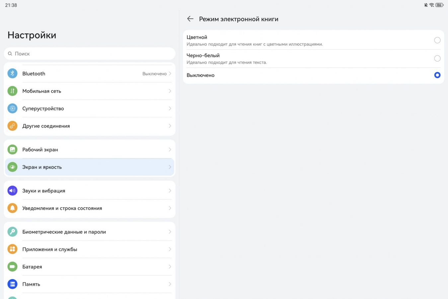Viewport: 448px width, 299px height.
Task: Click the battery indicator in status bar
Action: pos(439,5)
